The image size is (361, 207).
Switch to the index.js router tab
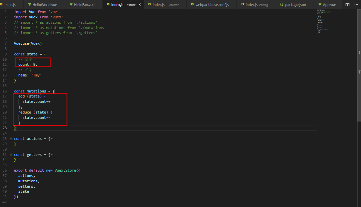coord(165,5)
